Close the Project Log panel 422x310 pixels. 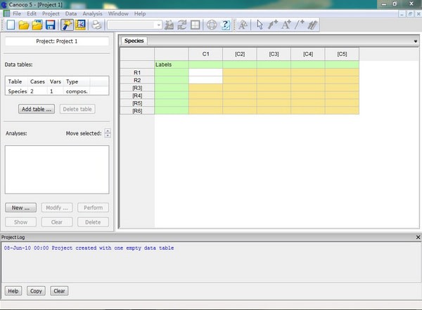417,238
